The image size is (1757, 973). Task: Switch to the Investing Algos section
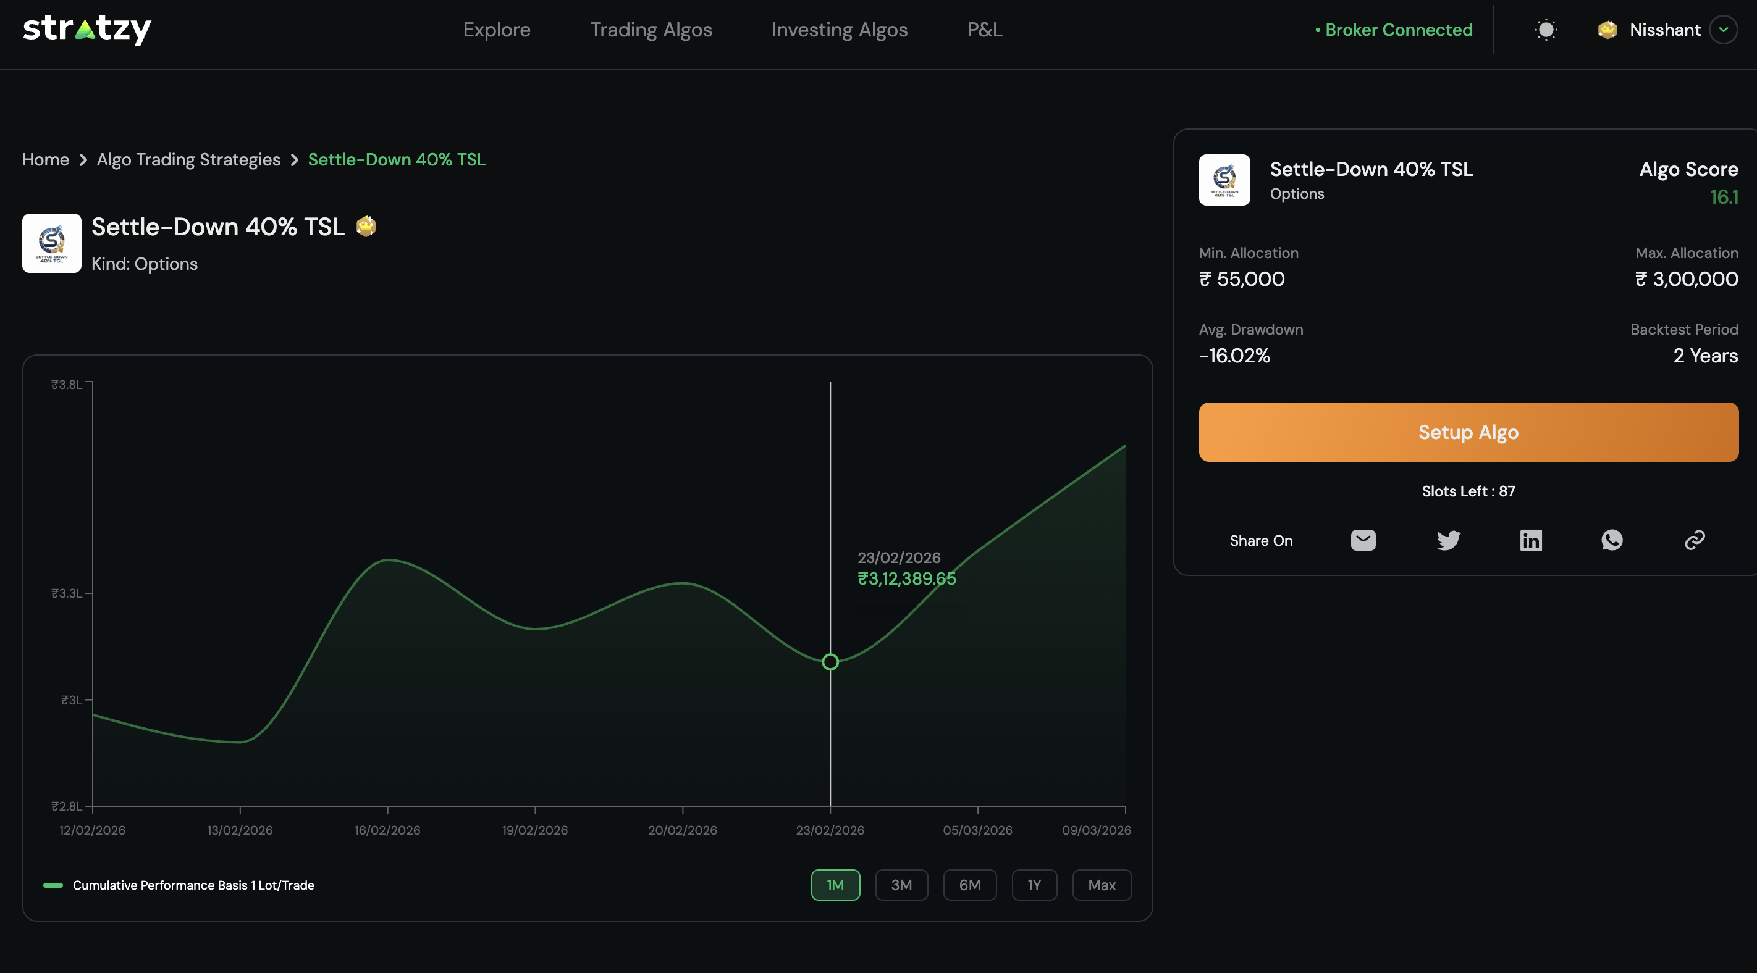[840, 29]
